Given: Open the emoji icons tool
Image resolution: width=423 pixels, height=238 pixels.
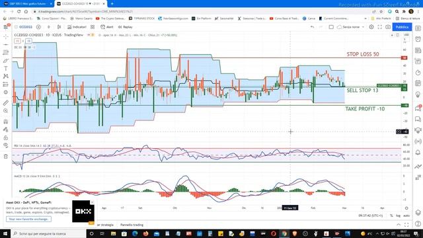Looking at the screenshot, I should click(6, 93).
